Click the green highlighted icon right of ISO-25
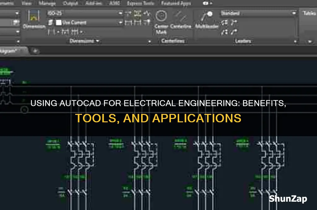 pyautogui.click(x=137, y=13)
